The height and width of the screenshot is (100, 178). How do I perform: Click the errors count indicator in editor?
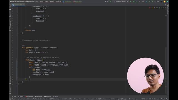coord(150,8)
